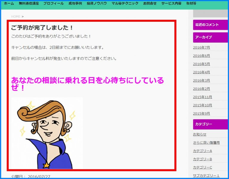Viewport: 229px width, 179px height.
Task: Open the サービス内容 menu item
Action: (171, 4)
